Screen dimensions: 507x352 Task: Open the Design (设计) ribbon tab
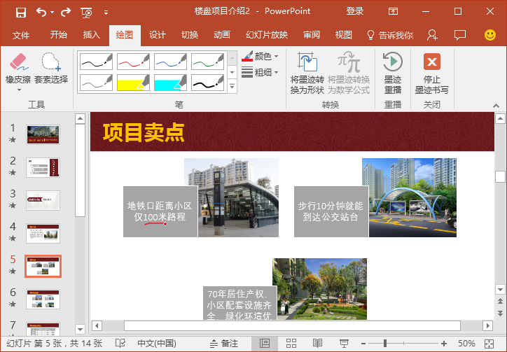[x=158, y=35]
